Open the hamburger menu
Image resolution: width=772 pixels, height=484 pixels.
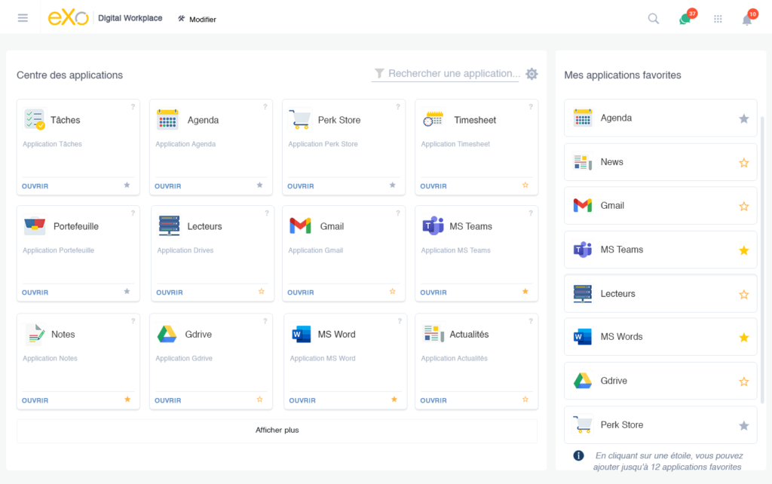23,18
